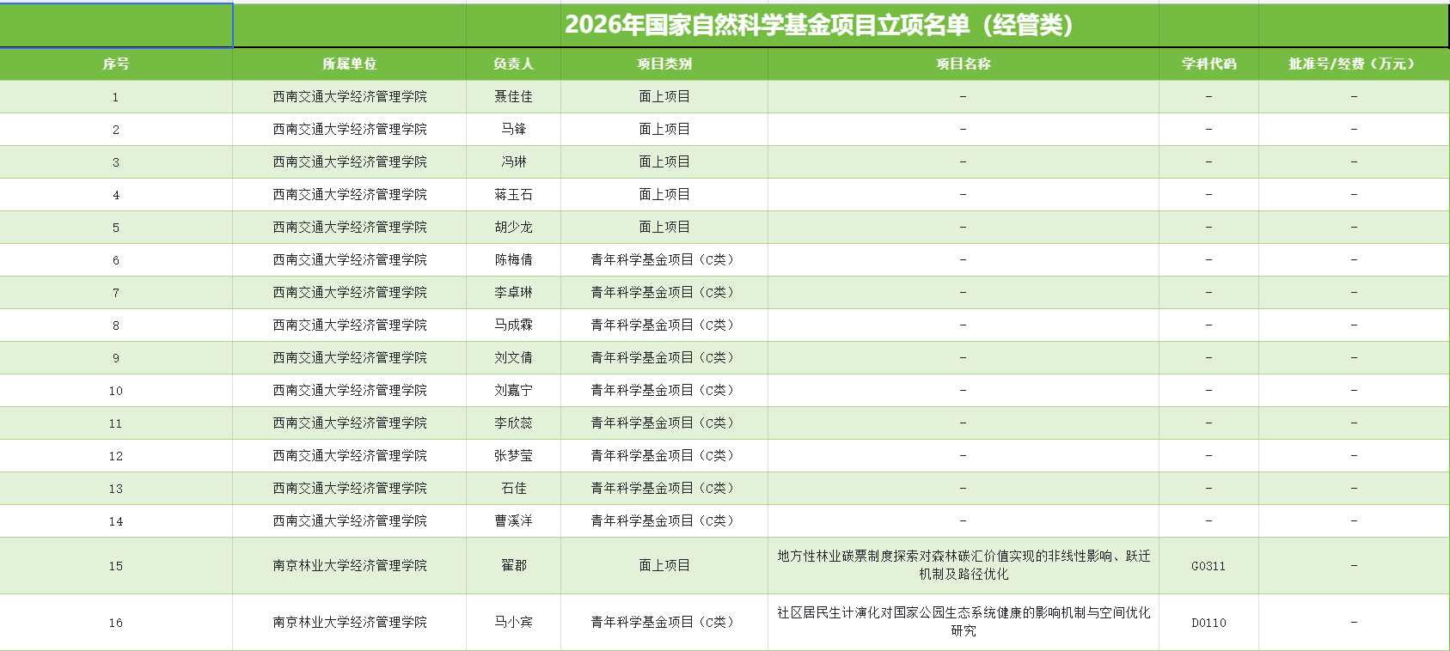Select "西南交通大学经济管理学院" in 马成霖's row

349,325
